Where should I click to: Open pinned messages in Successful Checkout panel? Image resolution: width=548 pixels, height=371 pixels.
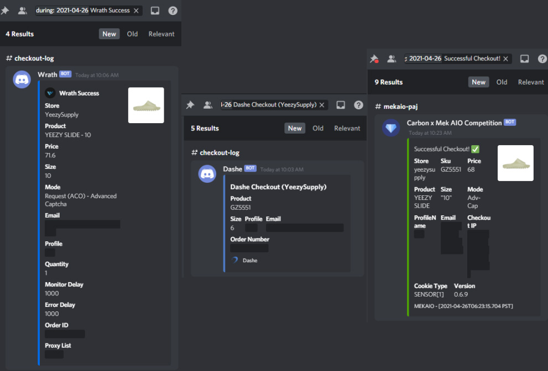pyautogui.click(x=374, y=59)
